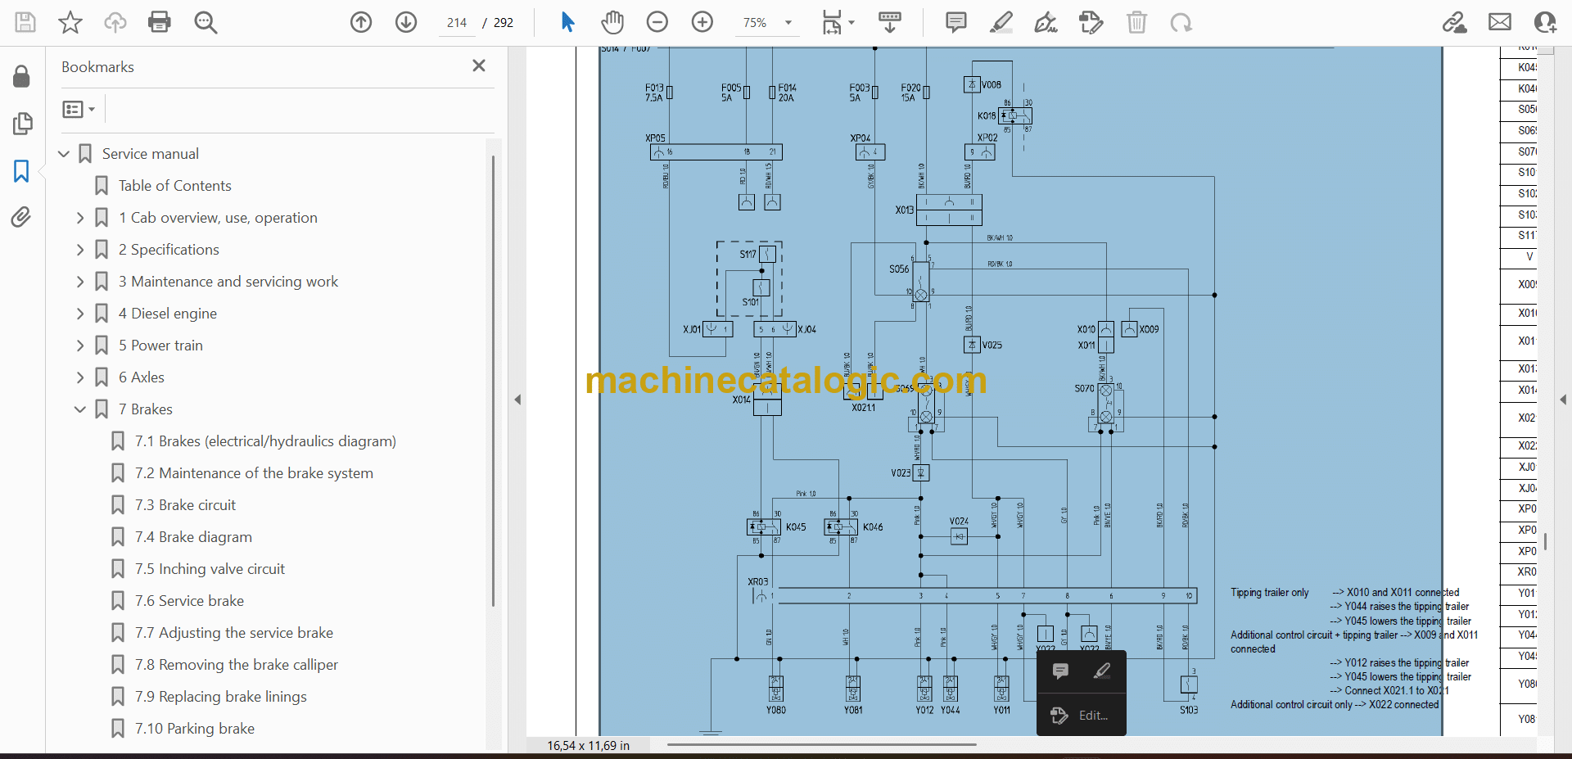The height and width of the screenshot is (759, 1572).
Task: Close the Bookmarks panel
Action: (479, 66)
